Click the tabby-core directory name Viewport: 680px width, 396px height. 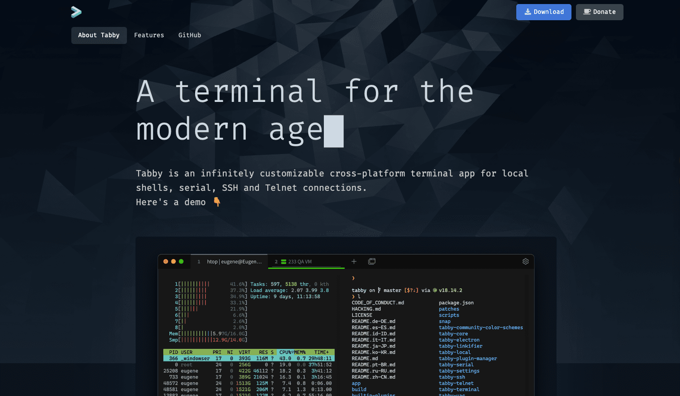(453, 334)
